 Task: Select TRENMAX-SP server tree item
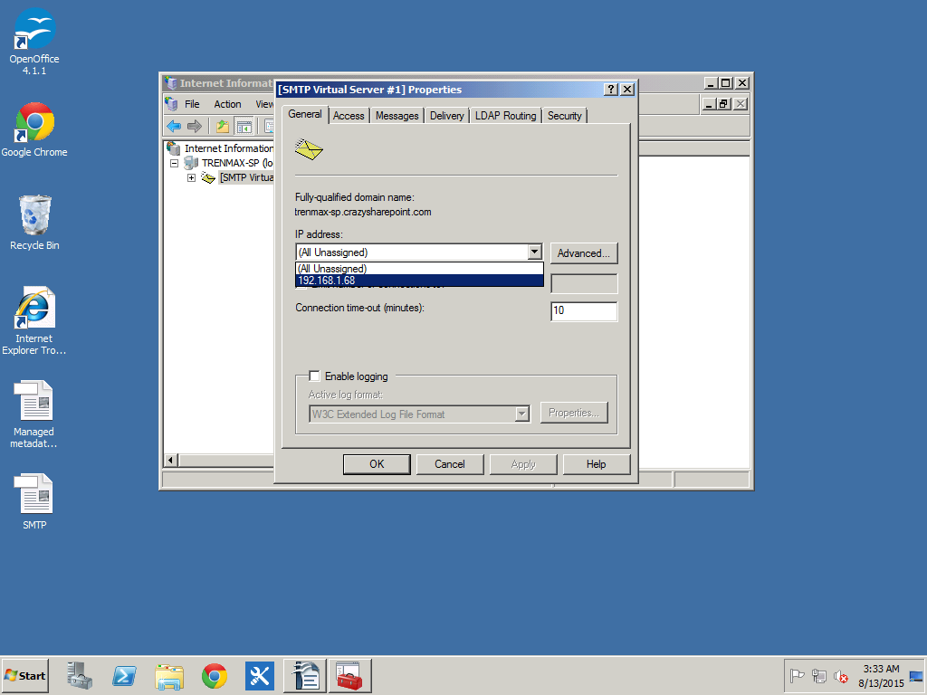click(x=236, y=163)
